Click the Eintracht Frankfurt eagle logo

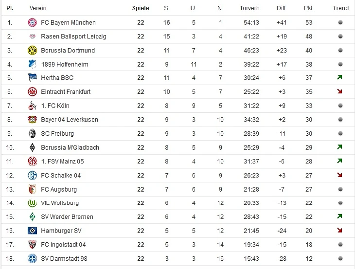click(x=32, y=91)
